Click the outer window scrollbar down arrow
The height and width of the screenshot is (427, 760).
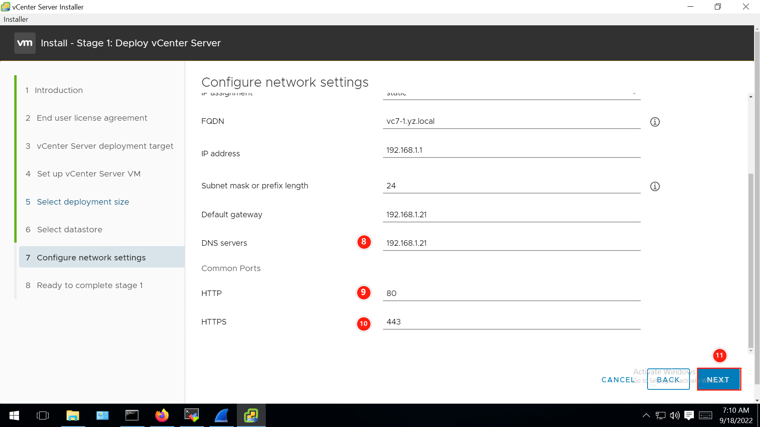click(757, 400)
